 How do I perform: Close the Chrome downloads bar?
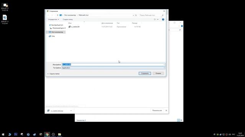click(x=166, y=110)
